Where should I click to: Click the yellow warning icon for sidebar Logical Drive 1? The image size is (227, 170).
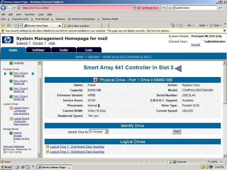pos(11,108)
